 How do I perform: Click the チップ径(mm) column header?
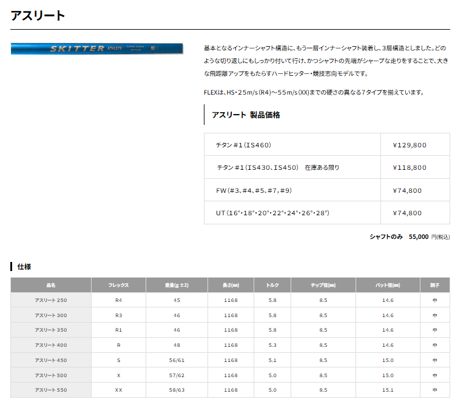pos(323,285)
